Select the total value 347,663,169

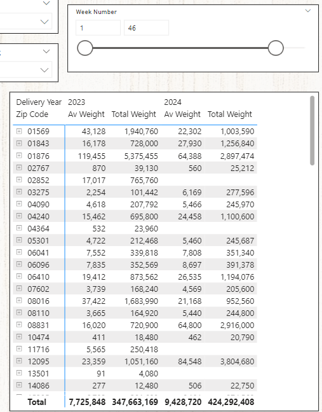coord(135,402)
